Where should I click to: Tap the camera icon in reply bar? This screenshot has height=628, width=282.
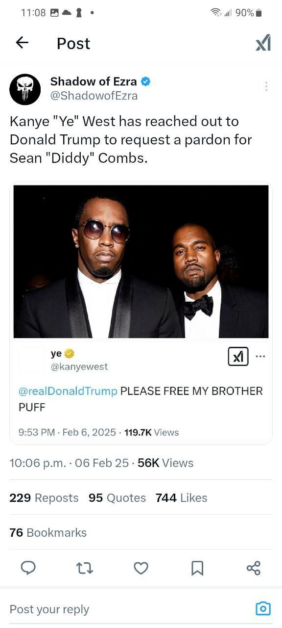pos(263,609)
